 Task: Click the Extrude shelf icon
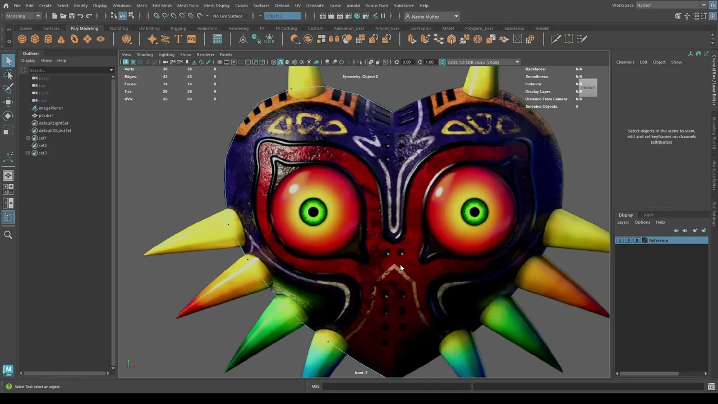pos(412,39)
